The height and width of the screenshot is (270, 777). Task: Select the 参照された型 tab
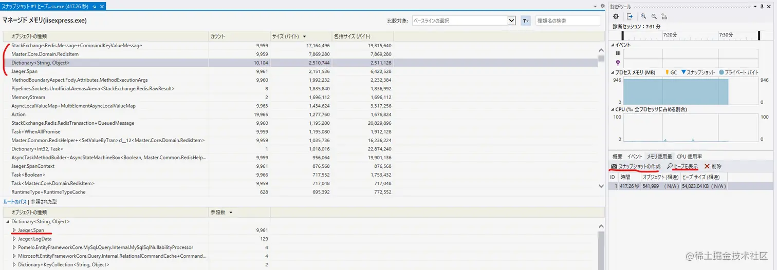(44, 202)
